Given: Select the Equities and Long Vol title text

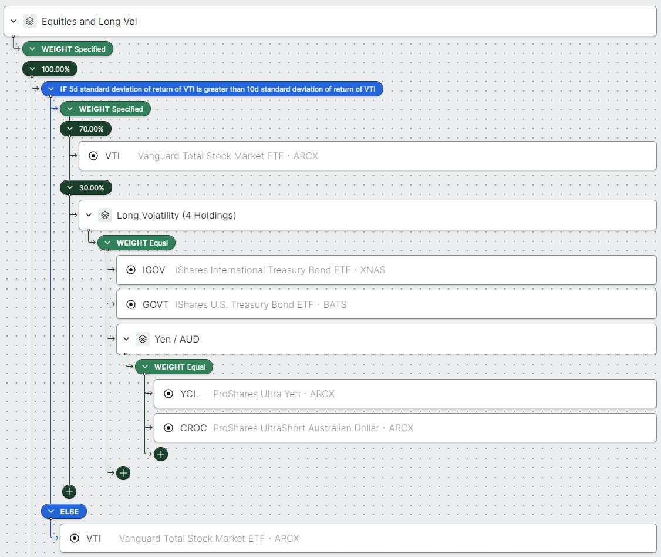Looking at the screenshot, I should (x=89, y=22).
